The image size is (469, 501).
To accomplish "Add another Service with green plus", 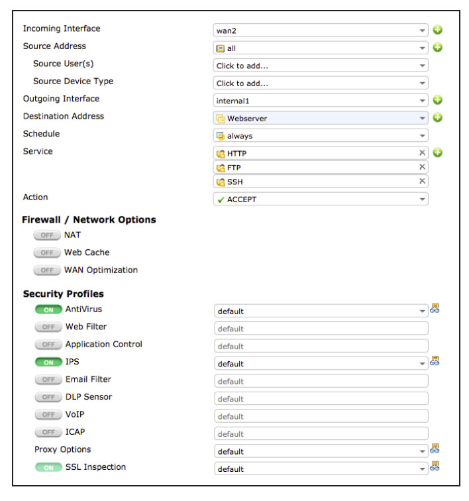I will pos(437,152).
